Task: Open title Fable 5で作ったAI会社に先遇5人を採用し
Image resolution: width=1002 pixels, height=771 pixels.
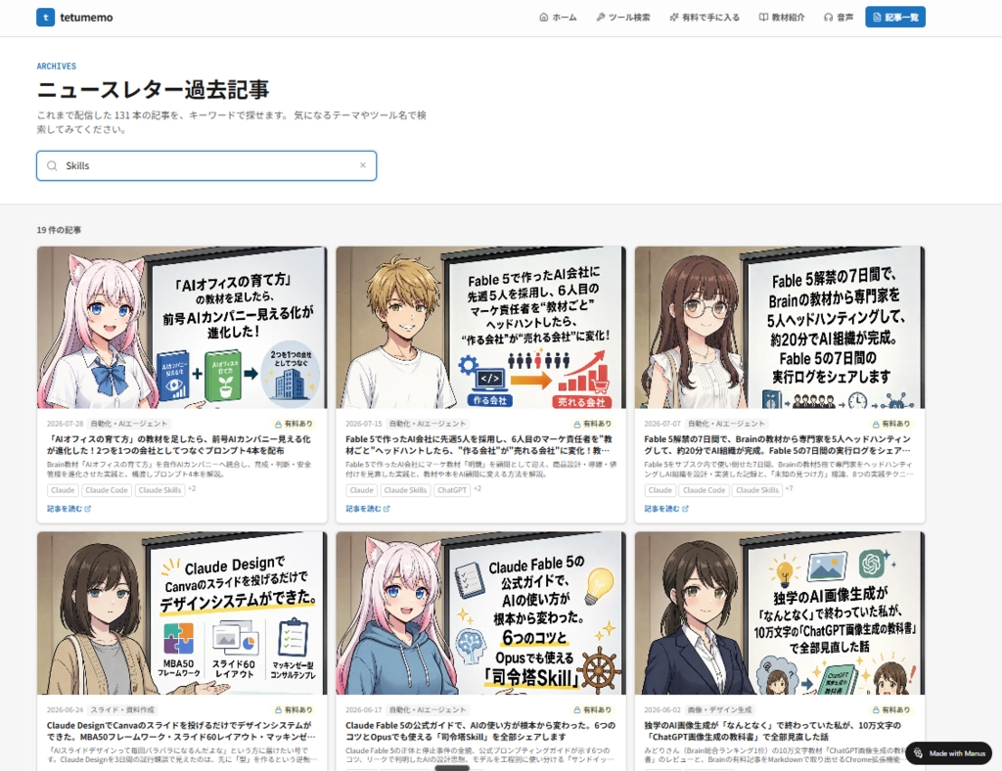Action: point(479,444)
